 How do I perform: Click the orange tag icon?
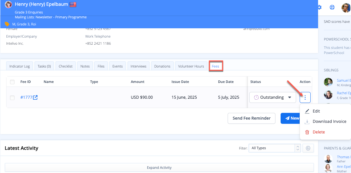(x=7, y=24)
